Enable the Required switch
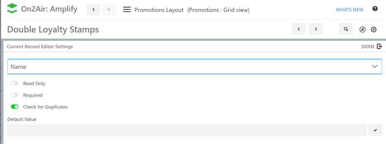The image size is (386, 144). pyautogui.click(x=15, y=95)
